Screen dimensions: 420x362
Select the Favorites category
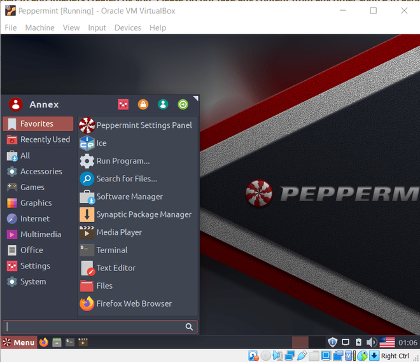point(38,123)
